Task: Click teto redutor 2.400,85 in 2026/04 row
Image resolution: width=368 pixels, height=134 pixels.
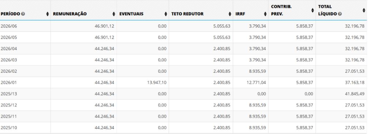Action: click(222, 49)
